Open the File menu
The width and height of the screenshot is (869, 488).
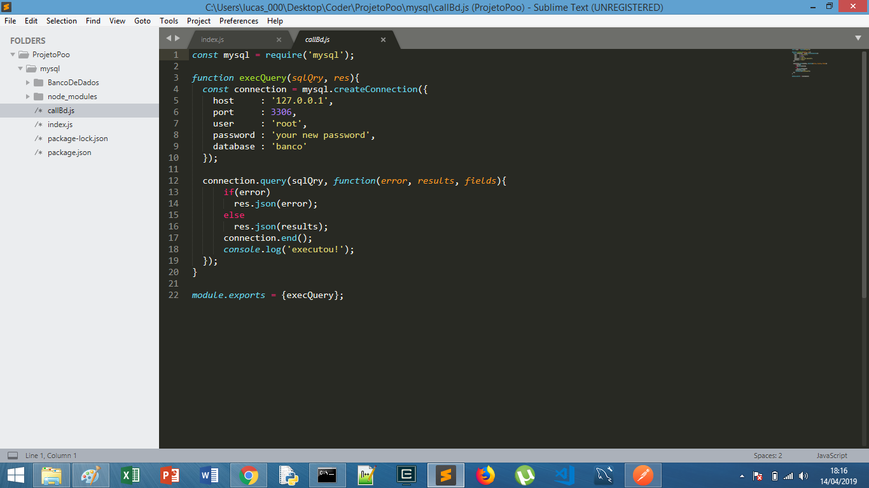point(10,21)
